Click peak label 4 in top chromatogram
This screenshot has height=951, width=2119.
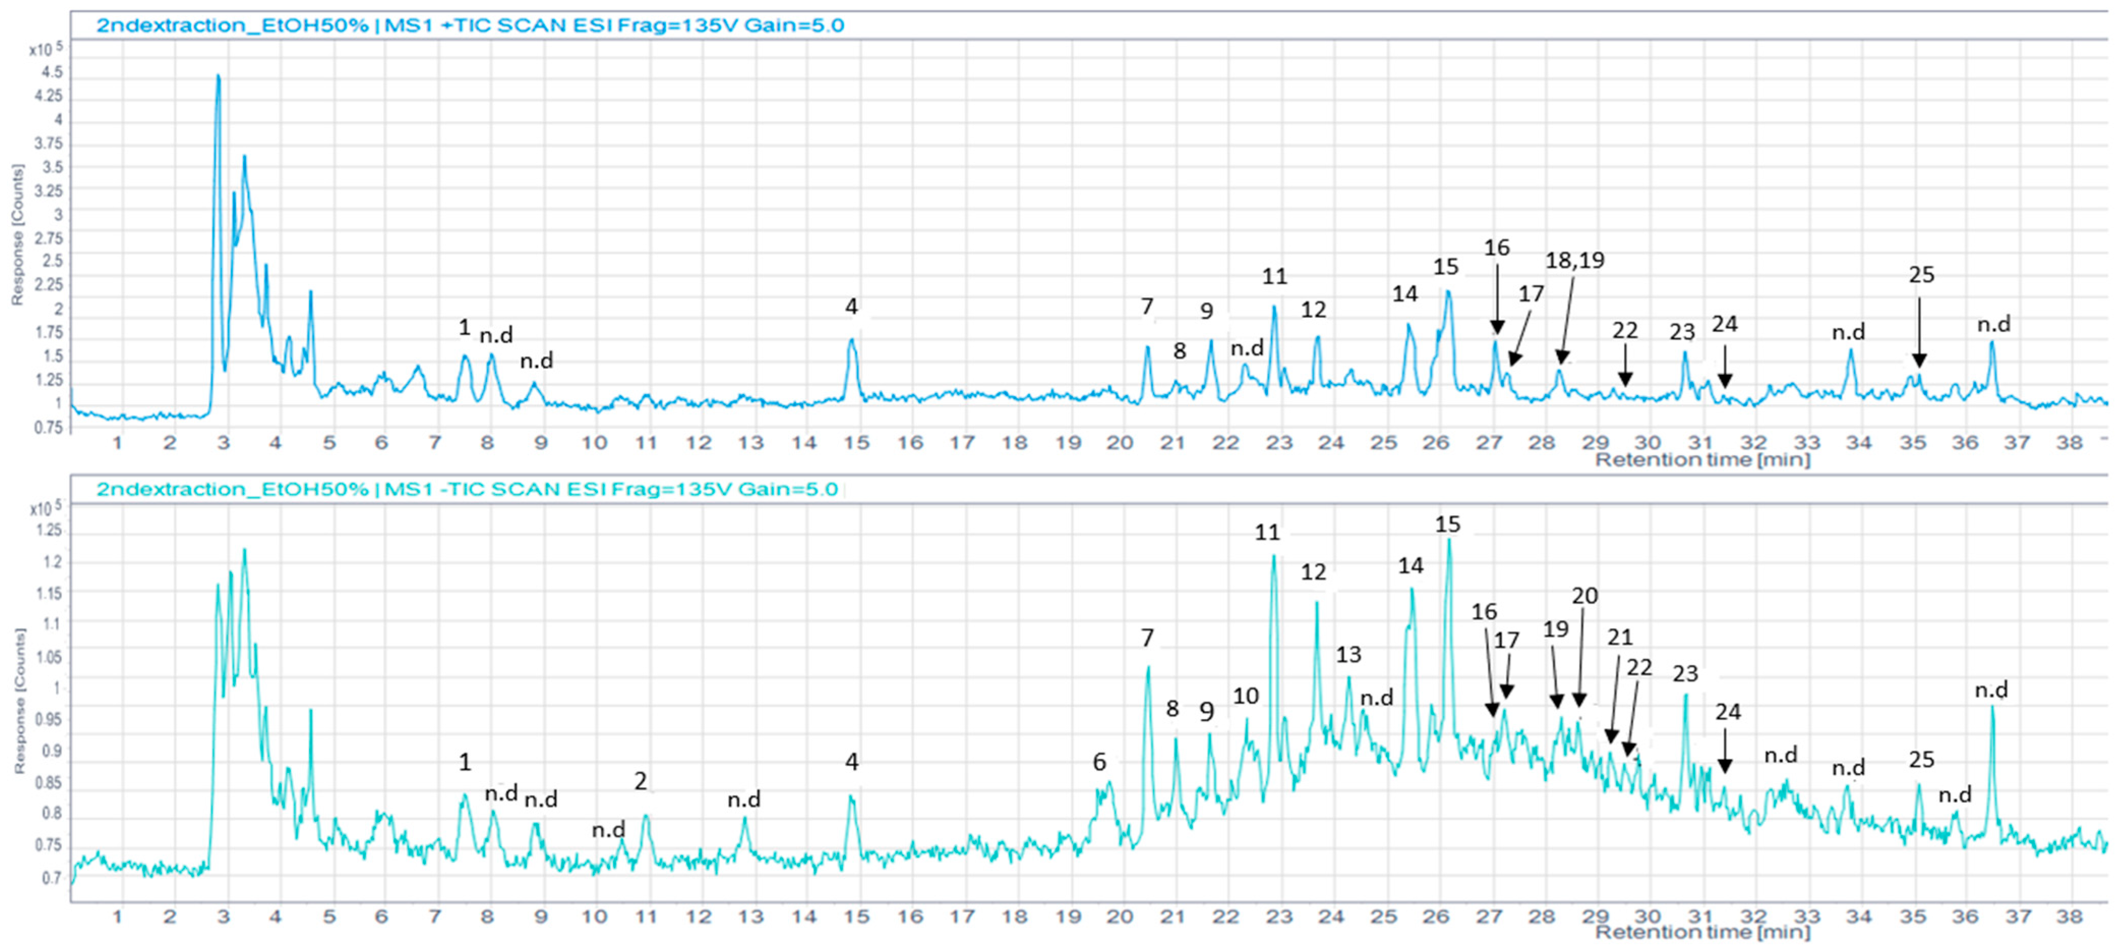[852, 307]
